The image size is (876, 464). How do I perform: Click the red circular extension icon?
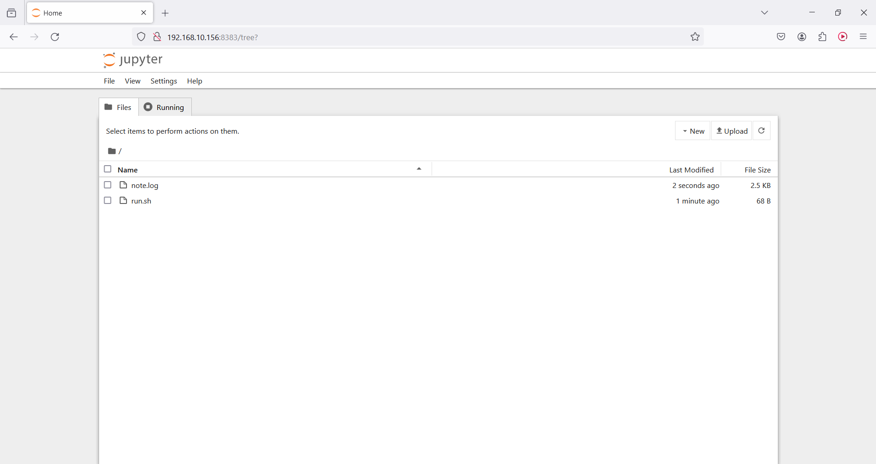click(843, 37)
